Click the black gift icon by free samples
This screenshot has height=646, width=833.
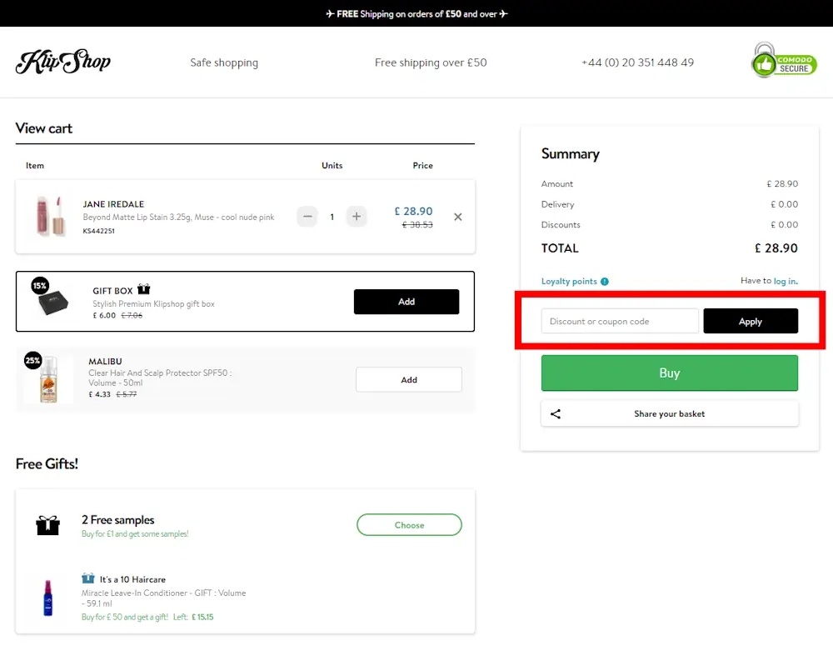(47, 525)
